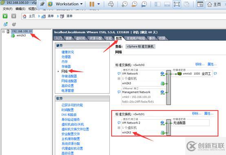Viewport: 226px width, 155px height.
Task: Click info bubble beside VM Network
Action: click(119, 73)
